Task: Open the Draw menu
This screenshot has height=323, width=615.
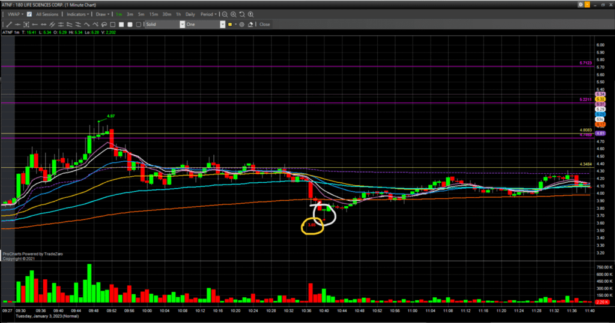Action: (x=101, y=14)
